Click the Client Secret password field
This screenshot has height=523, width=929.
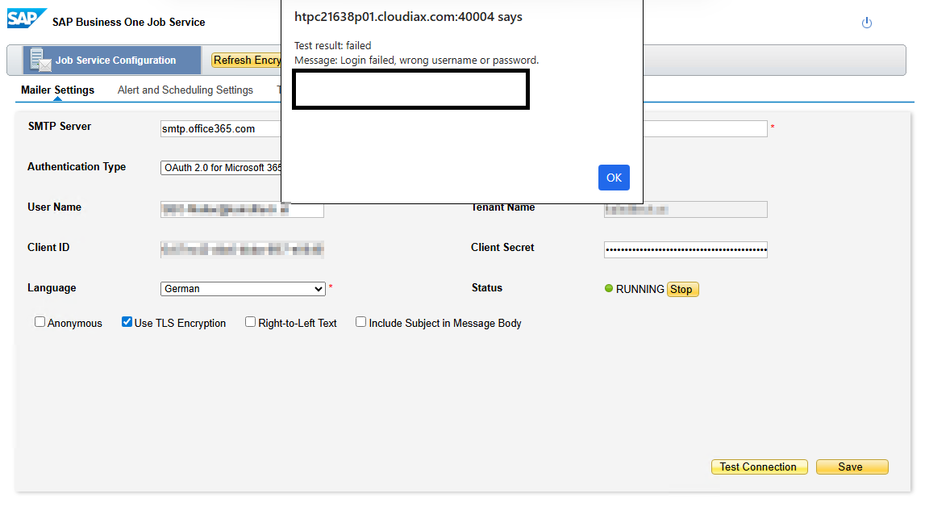tap(685, 249)
